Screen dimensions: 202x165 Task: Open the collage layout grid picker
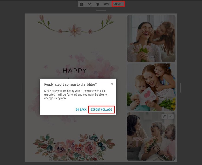(82, 4)
